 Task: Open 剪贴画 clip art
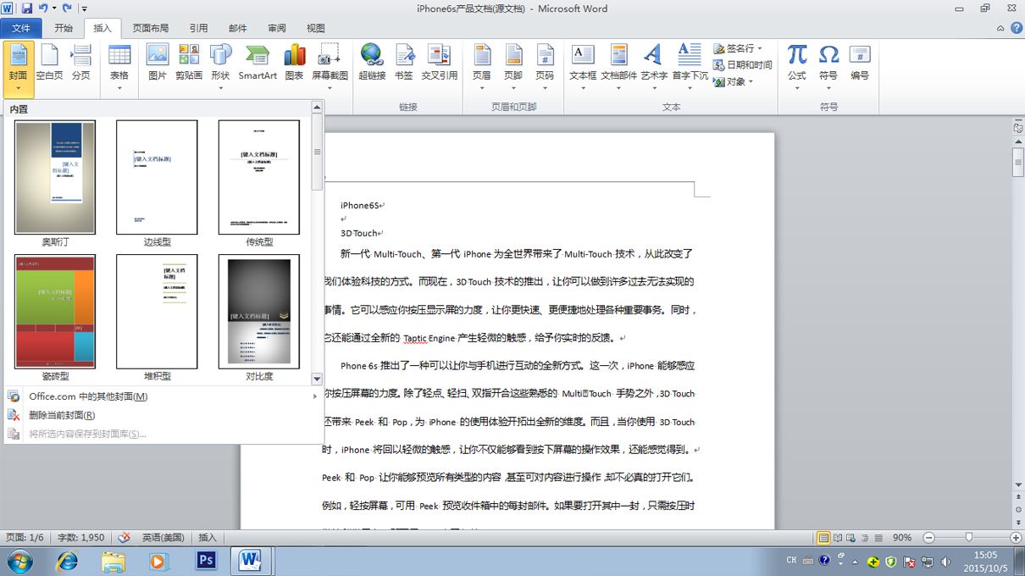click(189, 64)
